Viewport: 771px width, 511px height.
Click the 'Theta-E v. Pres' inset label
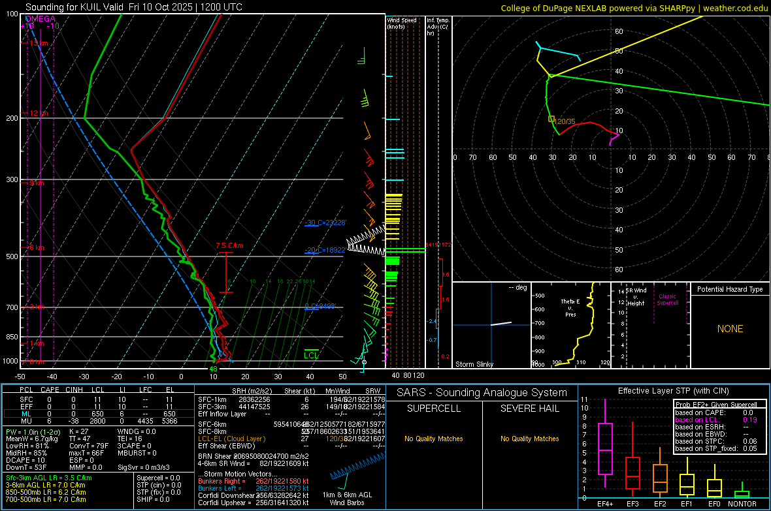(570, 307)
